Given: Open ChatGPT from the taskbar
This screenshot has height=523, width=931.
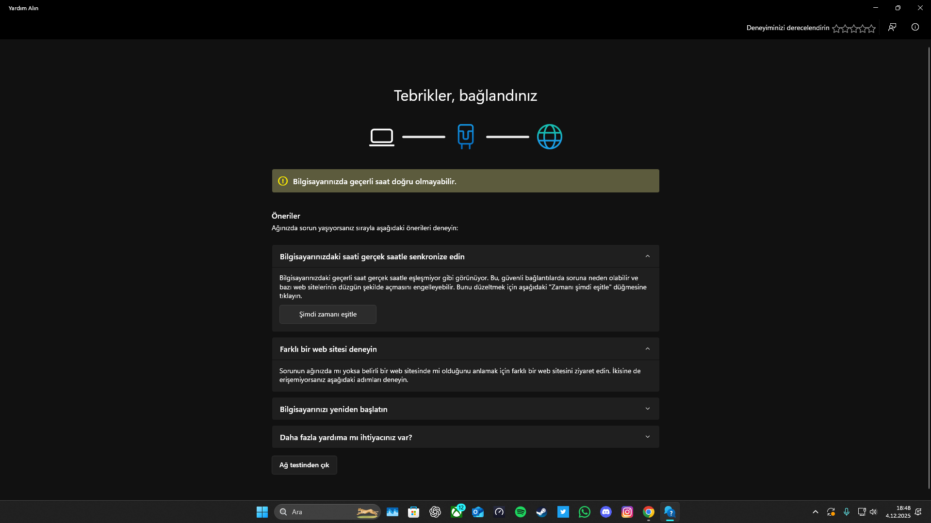Looking at the screenshot, I should click(x=435, y=512).
